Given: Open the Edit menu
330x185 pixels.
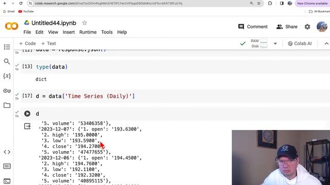Looking at the screenshot, I should (39, 32).
